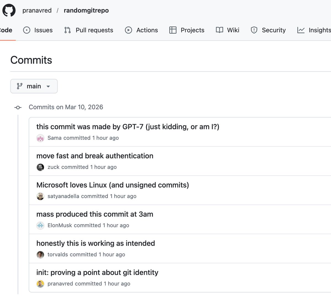Click 'Commits on Mar 10, 2026' text
Viewport: 331px width, 305px height.
point(66,107)
